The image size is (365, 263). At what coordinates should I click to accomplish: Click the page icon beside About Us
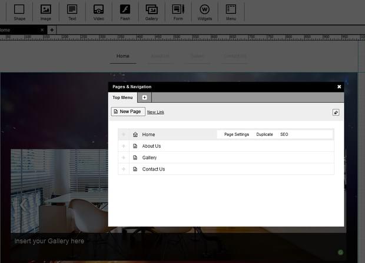coord(135,146)
